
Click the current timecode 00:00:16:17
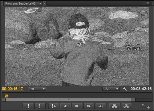pos(12,89)
